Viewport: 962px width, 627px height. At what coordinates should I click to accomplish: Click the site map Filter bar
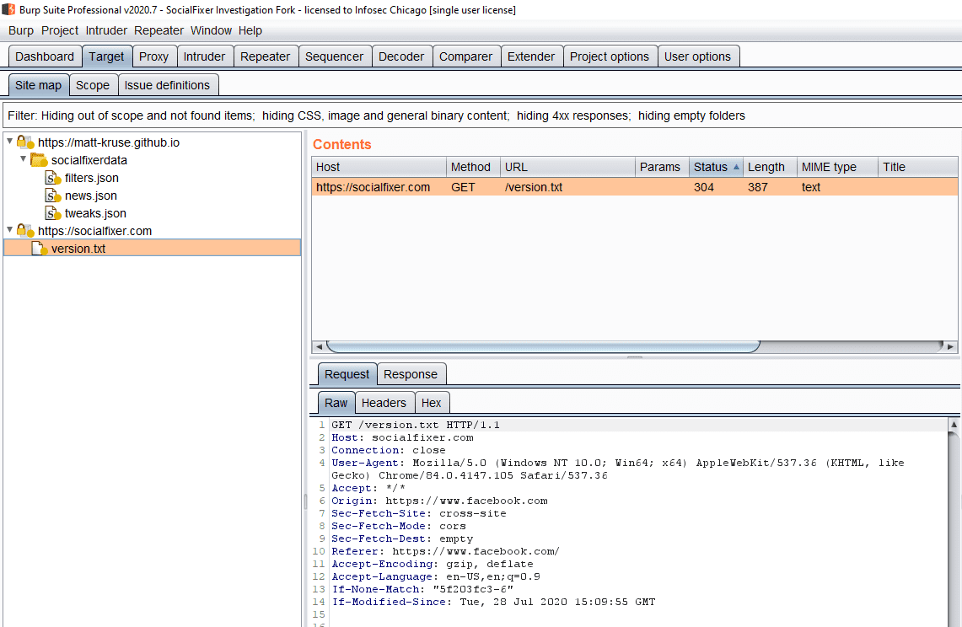pyautogui.click(x=481, y=116)
